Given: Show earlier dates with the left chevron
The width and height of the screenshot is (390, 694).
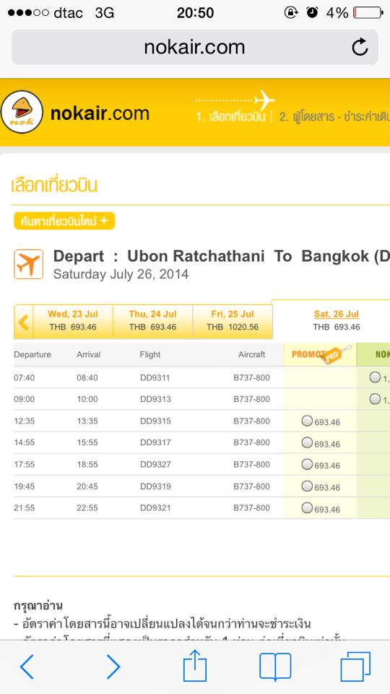Looking at the screenshot, I should (23, 322).
